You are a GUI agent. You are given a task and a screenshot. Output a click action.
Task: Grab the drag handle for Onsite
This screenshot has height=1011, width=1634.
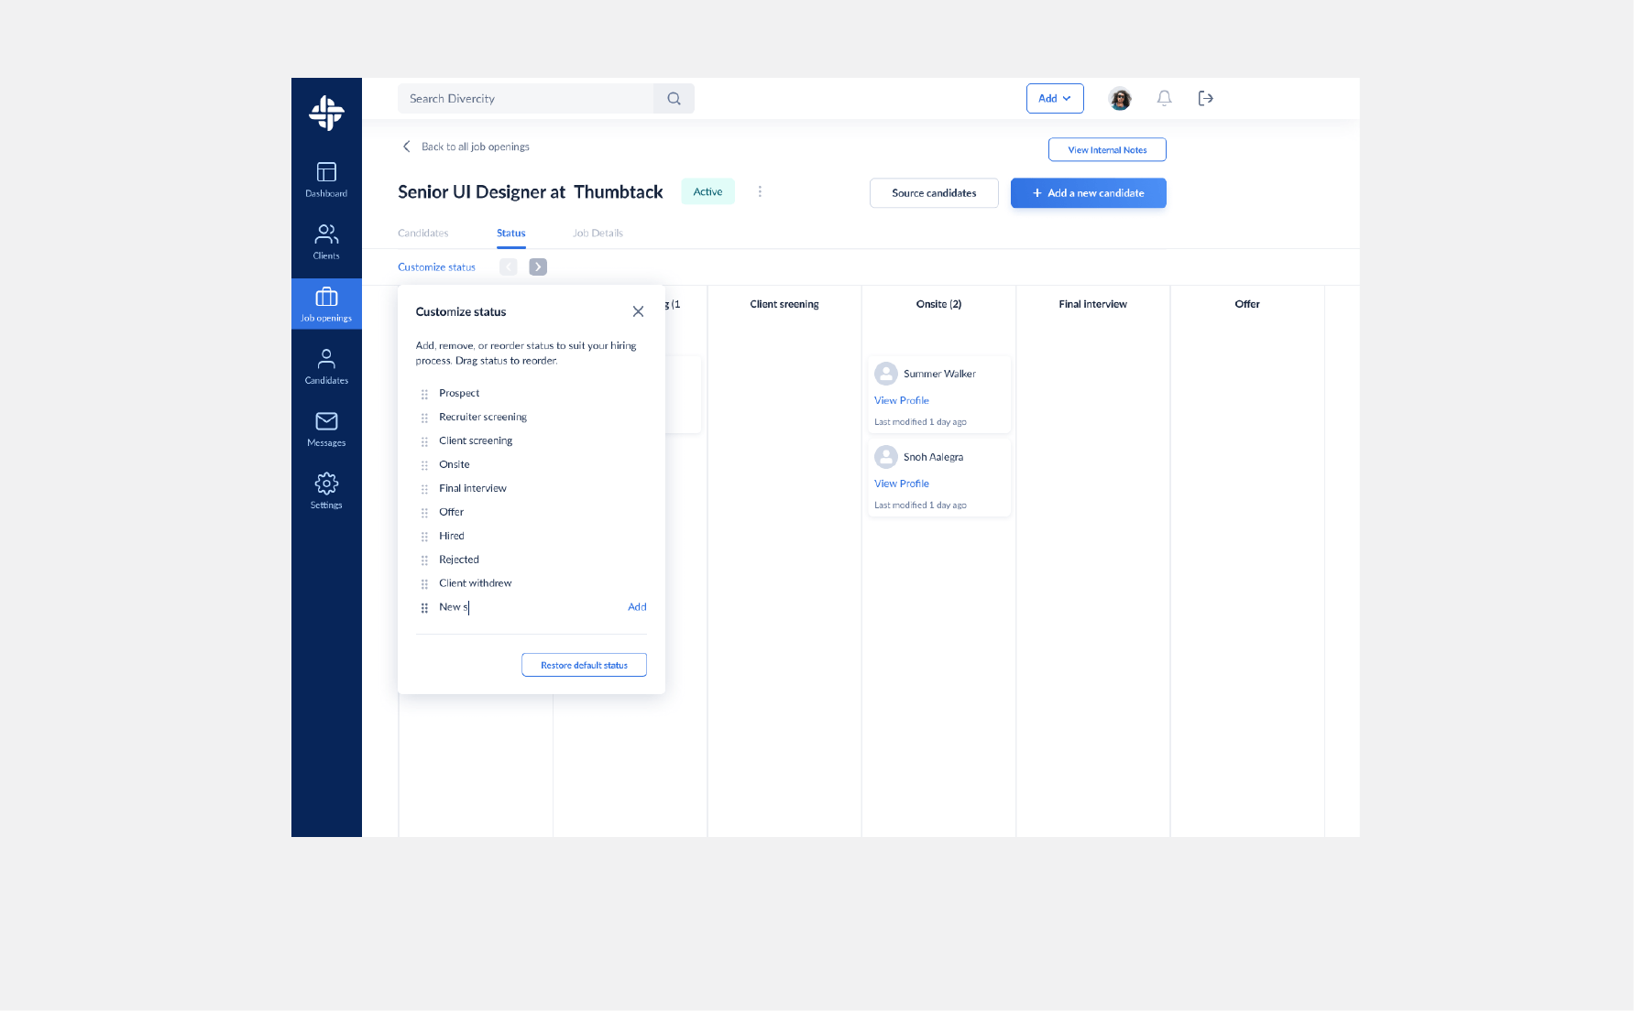tap(424, 465)
